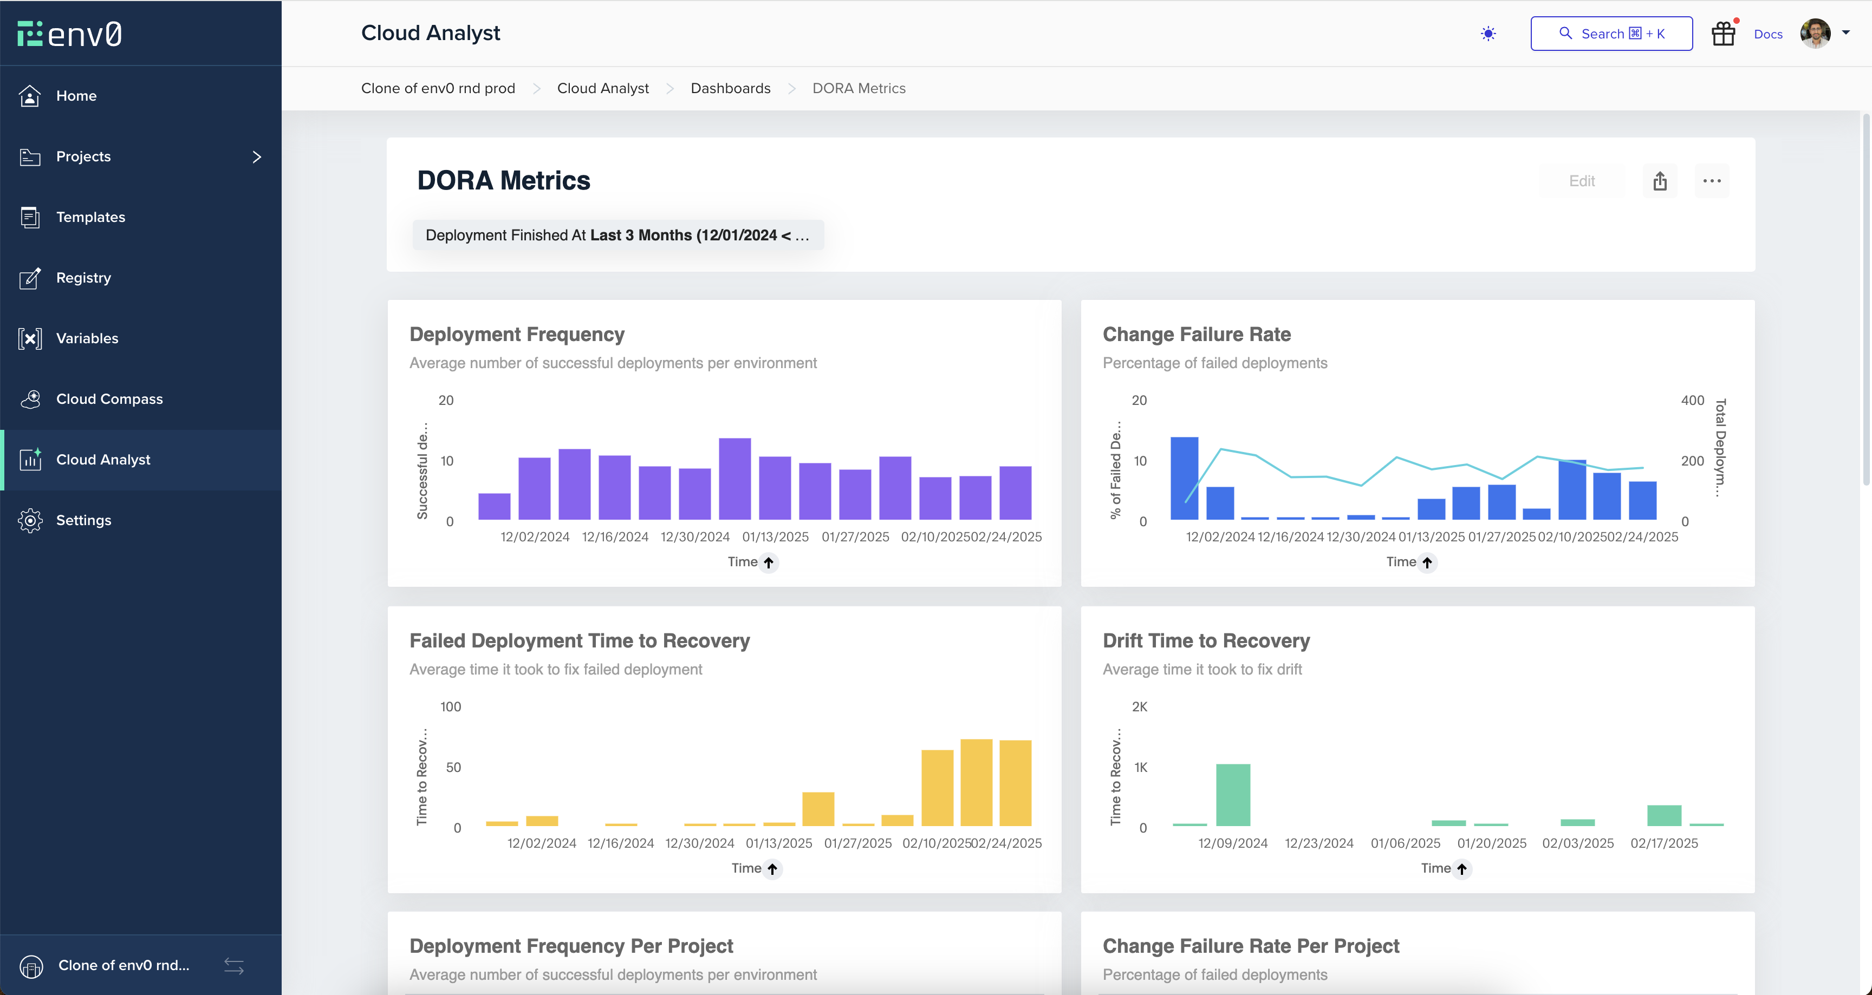Open the three-dots more options menu
The width and height of the screenshot is (1872, 995).
point(1712,181)
